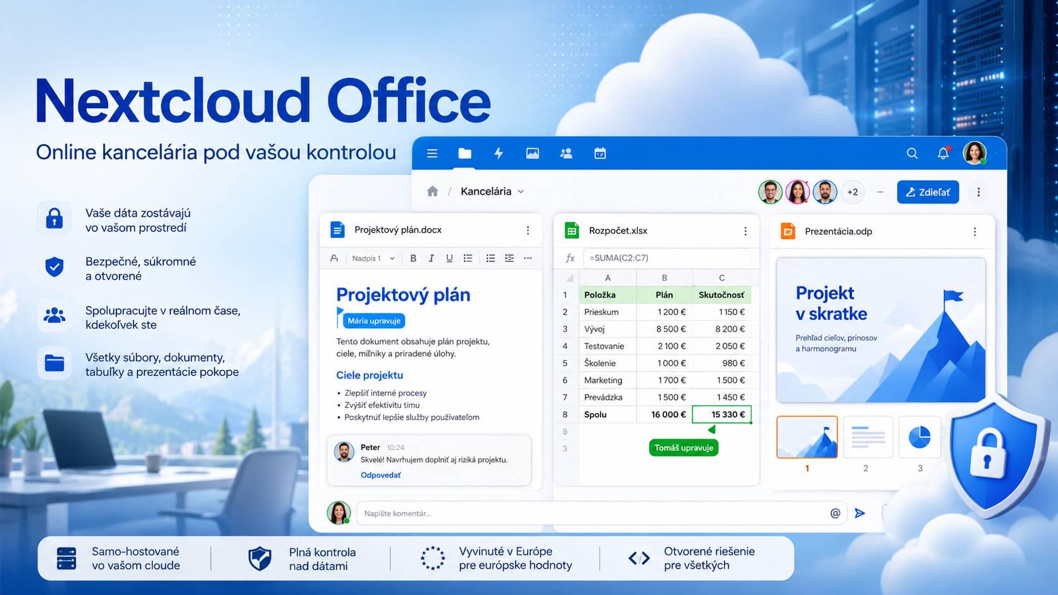This screenshot has height=595, width=1058.
Task: Click the main Projekt v skratke slide
Action: click(881, 330)
